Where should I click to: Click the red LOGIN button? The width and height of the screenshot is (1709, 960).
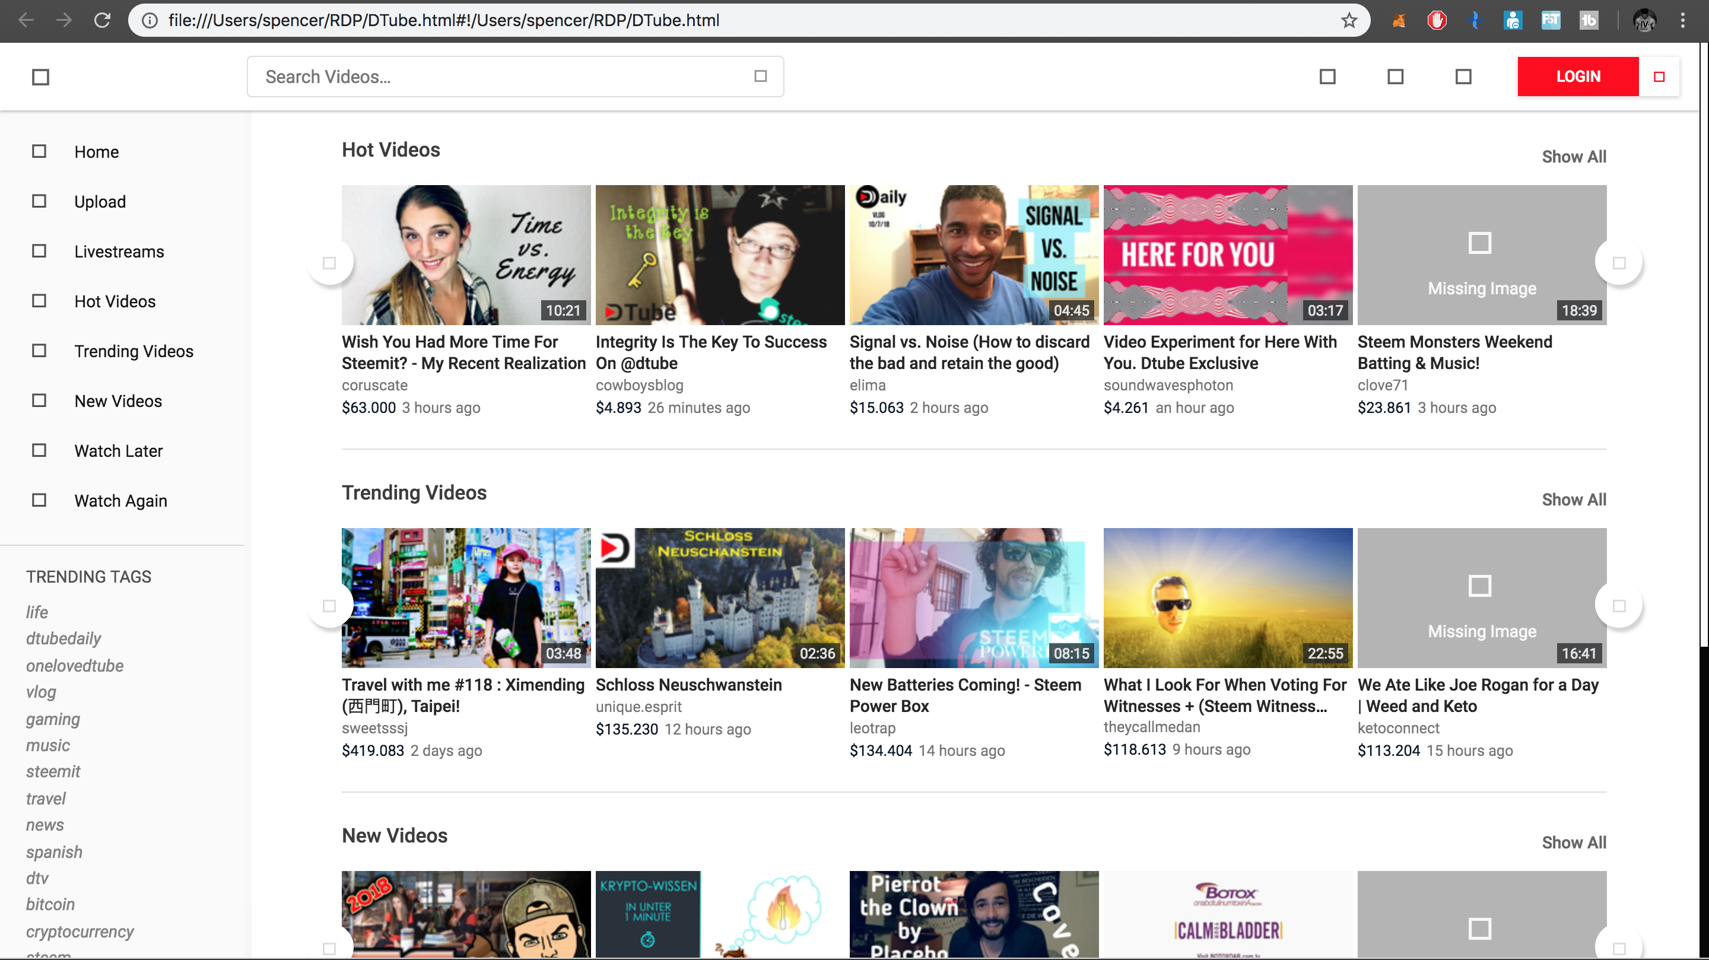click(x=1578, y=77)
